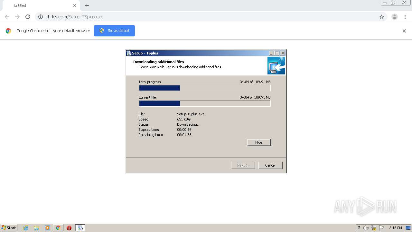Launch Internet Explorer from the taskbar
This screenshot has width=412, height=232.
point(26,228)
